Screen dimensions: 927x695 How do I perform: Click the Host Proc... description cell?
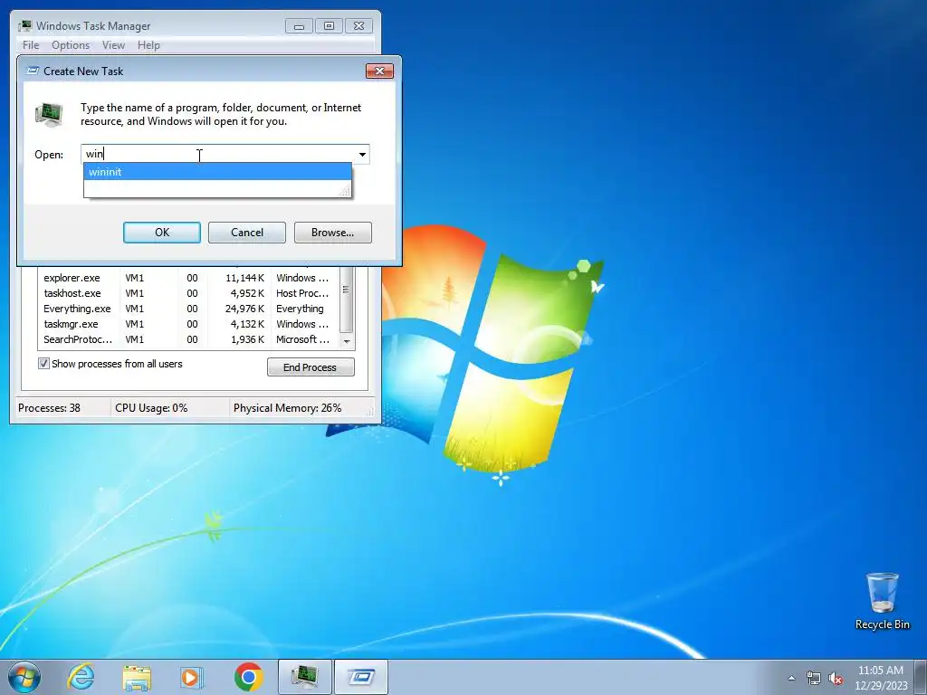point(302,293)
